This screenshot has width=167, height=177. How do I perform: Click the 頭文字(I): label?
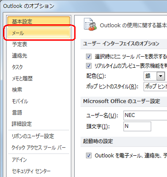(x=98, y=127)
